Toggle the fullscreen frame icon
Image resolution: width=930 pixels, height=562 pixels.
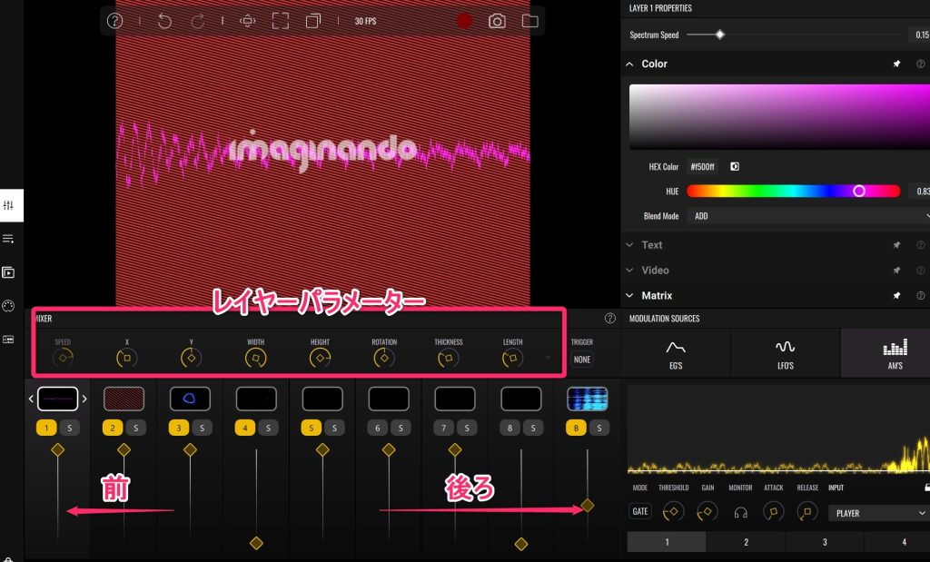[281, 21]
